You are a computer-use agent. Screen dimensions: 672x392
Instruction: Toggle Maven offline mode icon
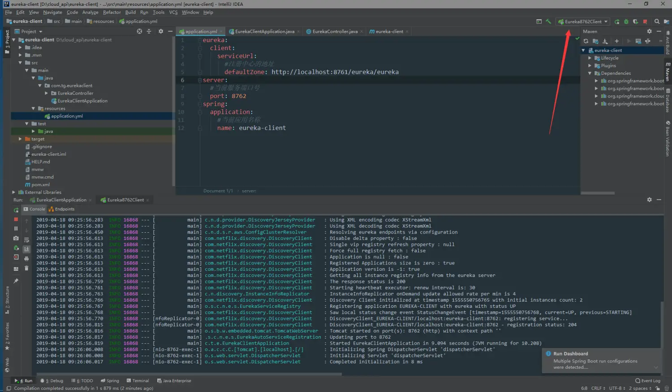click(x=648, y=41)
